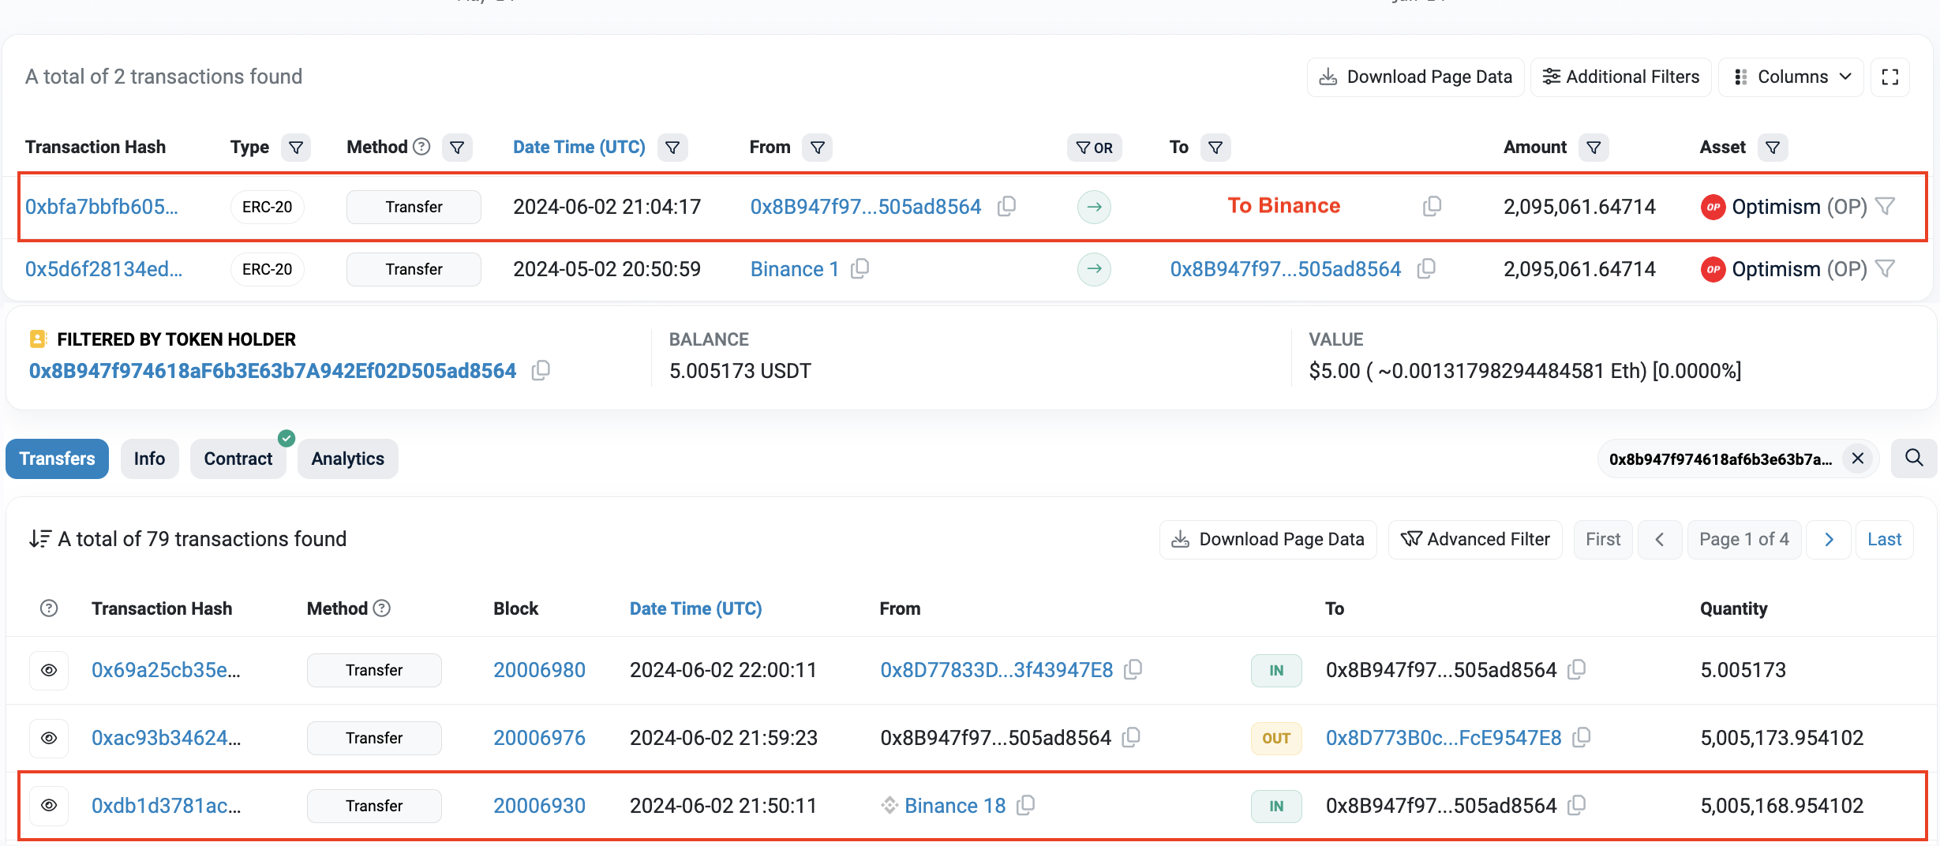
Task: Go to next page arrow
Action: coord(1829,539)
